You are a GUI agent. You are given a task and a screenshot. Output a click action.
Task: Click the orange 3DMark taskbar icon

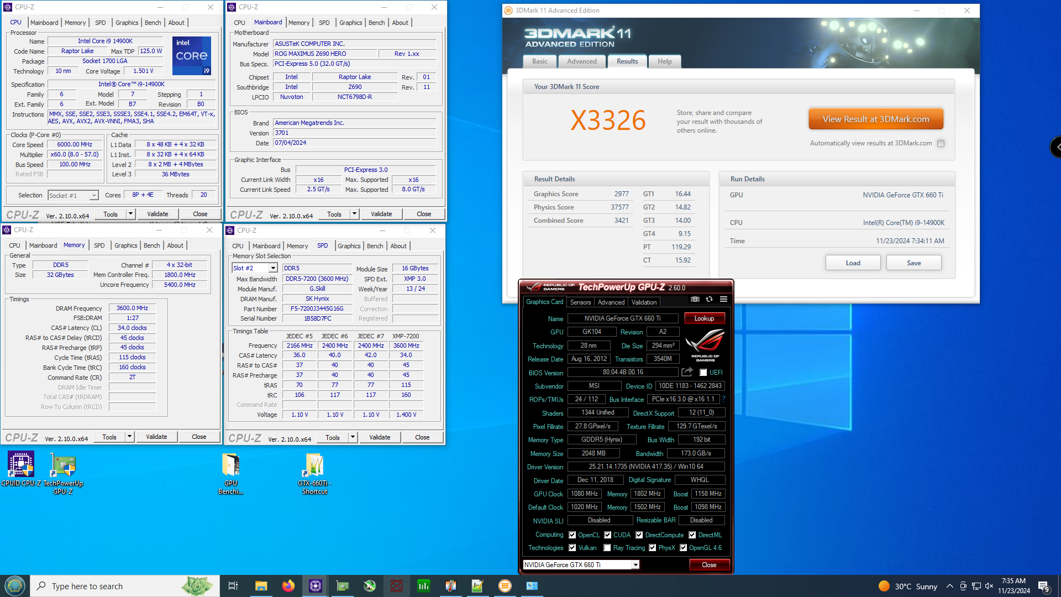coord(505,586)
